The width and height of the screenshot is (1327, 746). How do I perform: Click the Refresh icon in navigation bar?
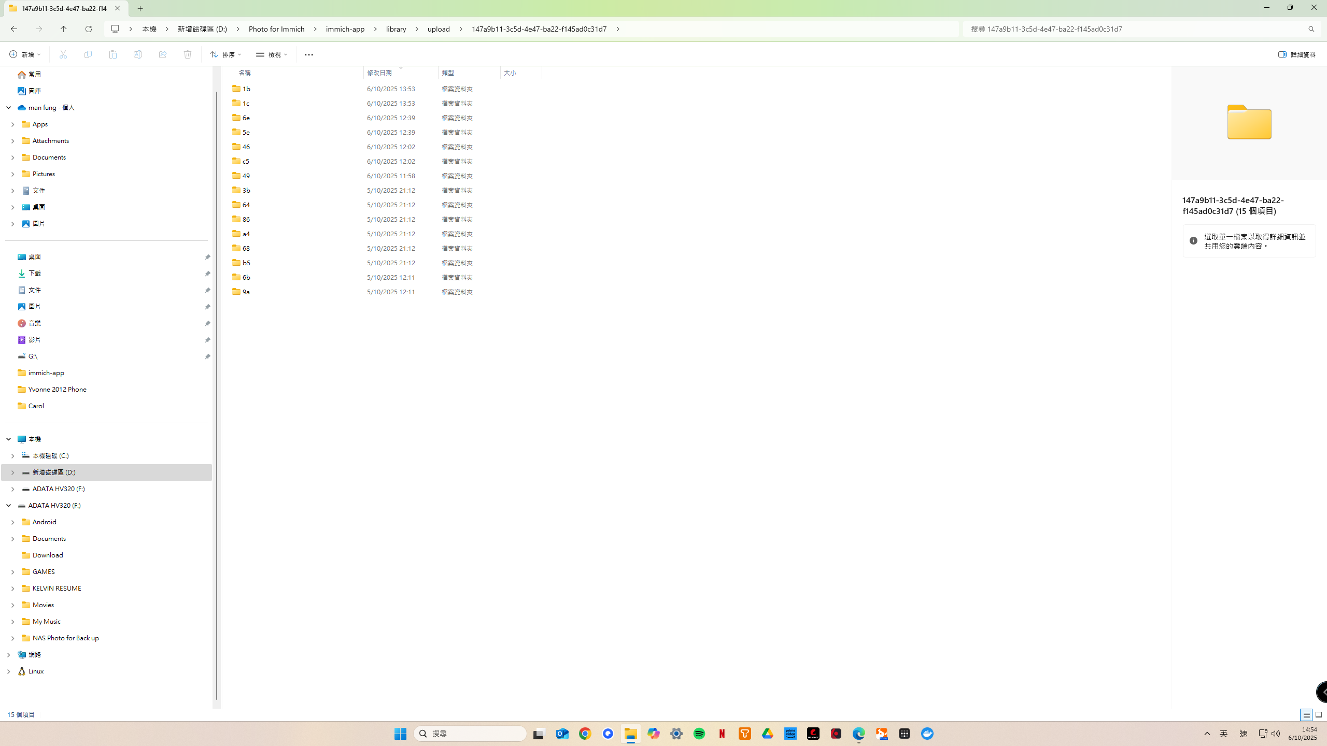click(89, 29)
